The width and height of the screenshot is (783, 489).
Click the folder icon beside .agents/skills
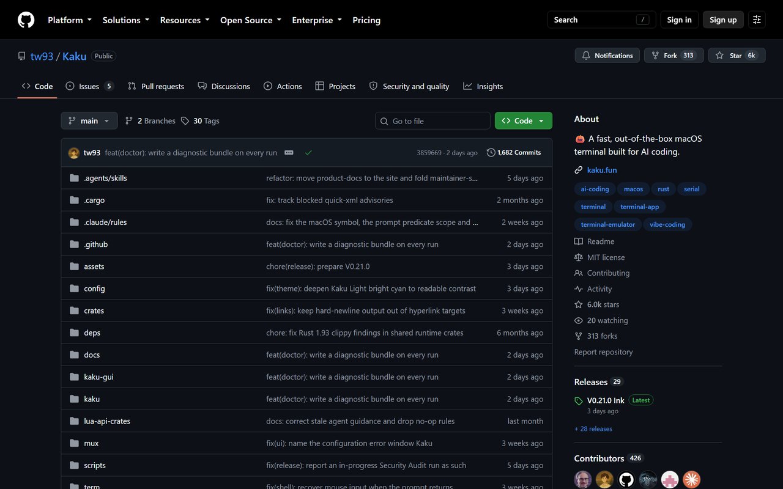(x=75, y=178)
